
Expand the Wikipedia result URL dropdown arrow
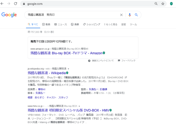point(68,69)
